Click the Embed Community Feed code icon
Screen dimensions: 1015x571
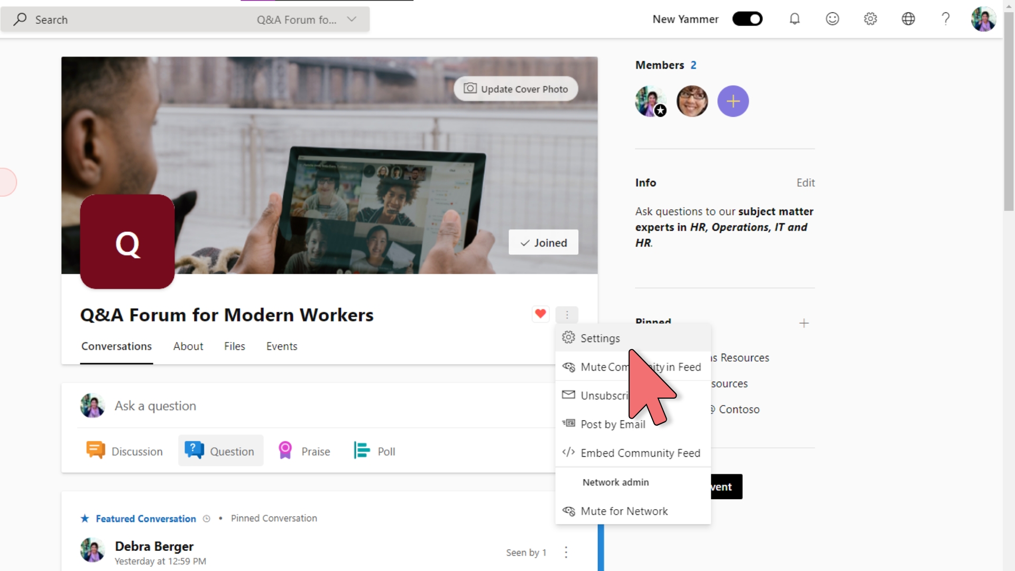(x=569, y=452)
